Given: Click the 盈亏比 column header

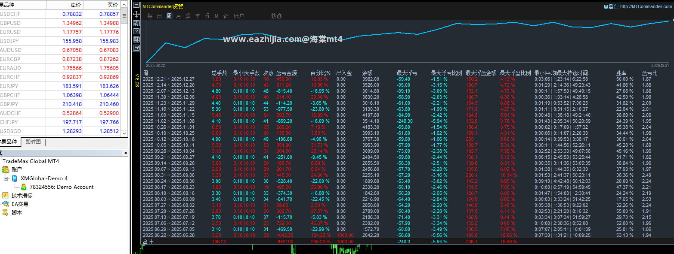Looking at the screenshot, I should (649, 73).
